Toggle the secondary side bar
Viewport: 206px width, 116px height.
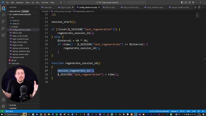pyautogui.click(x=189, y=2)
